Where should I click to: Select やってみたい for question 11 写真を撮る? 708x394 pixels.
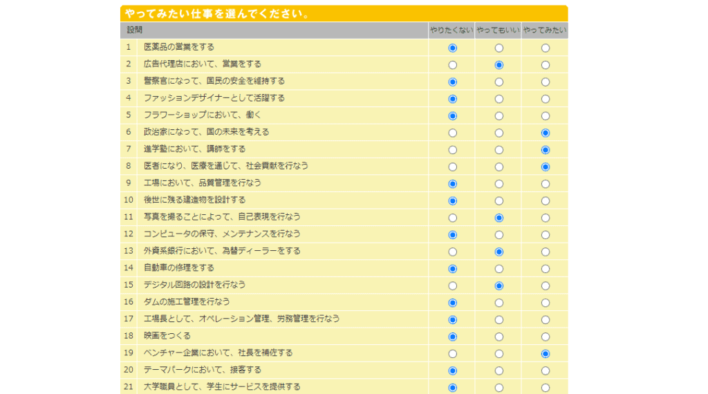pos(546,218)
